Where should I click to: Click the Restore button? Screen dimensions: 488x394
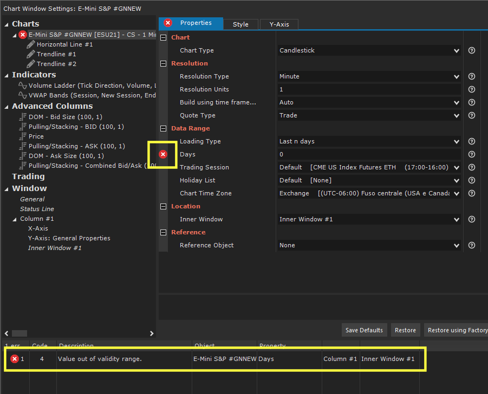405,330
